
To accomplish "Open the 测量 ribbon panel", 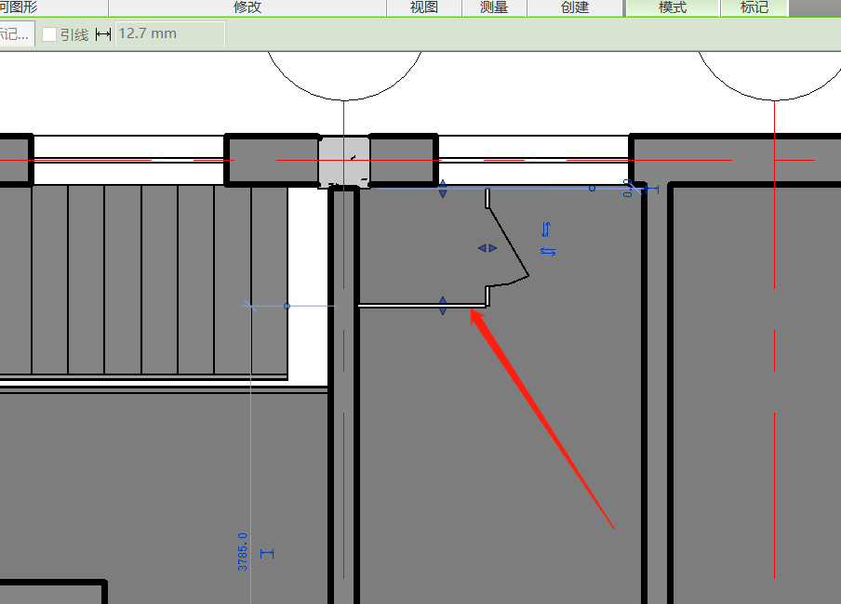I will coord(494,7).
